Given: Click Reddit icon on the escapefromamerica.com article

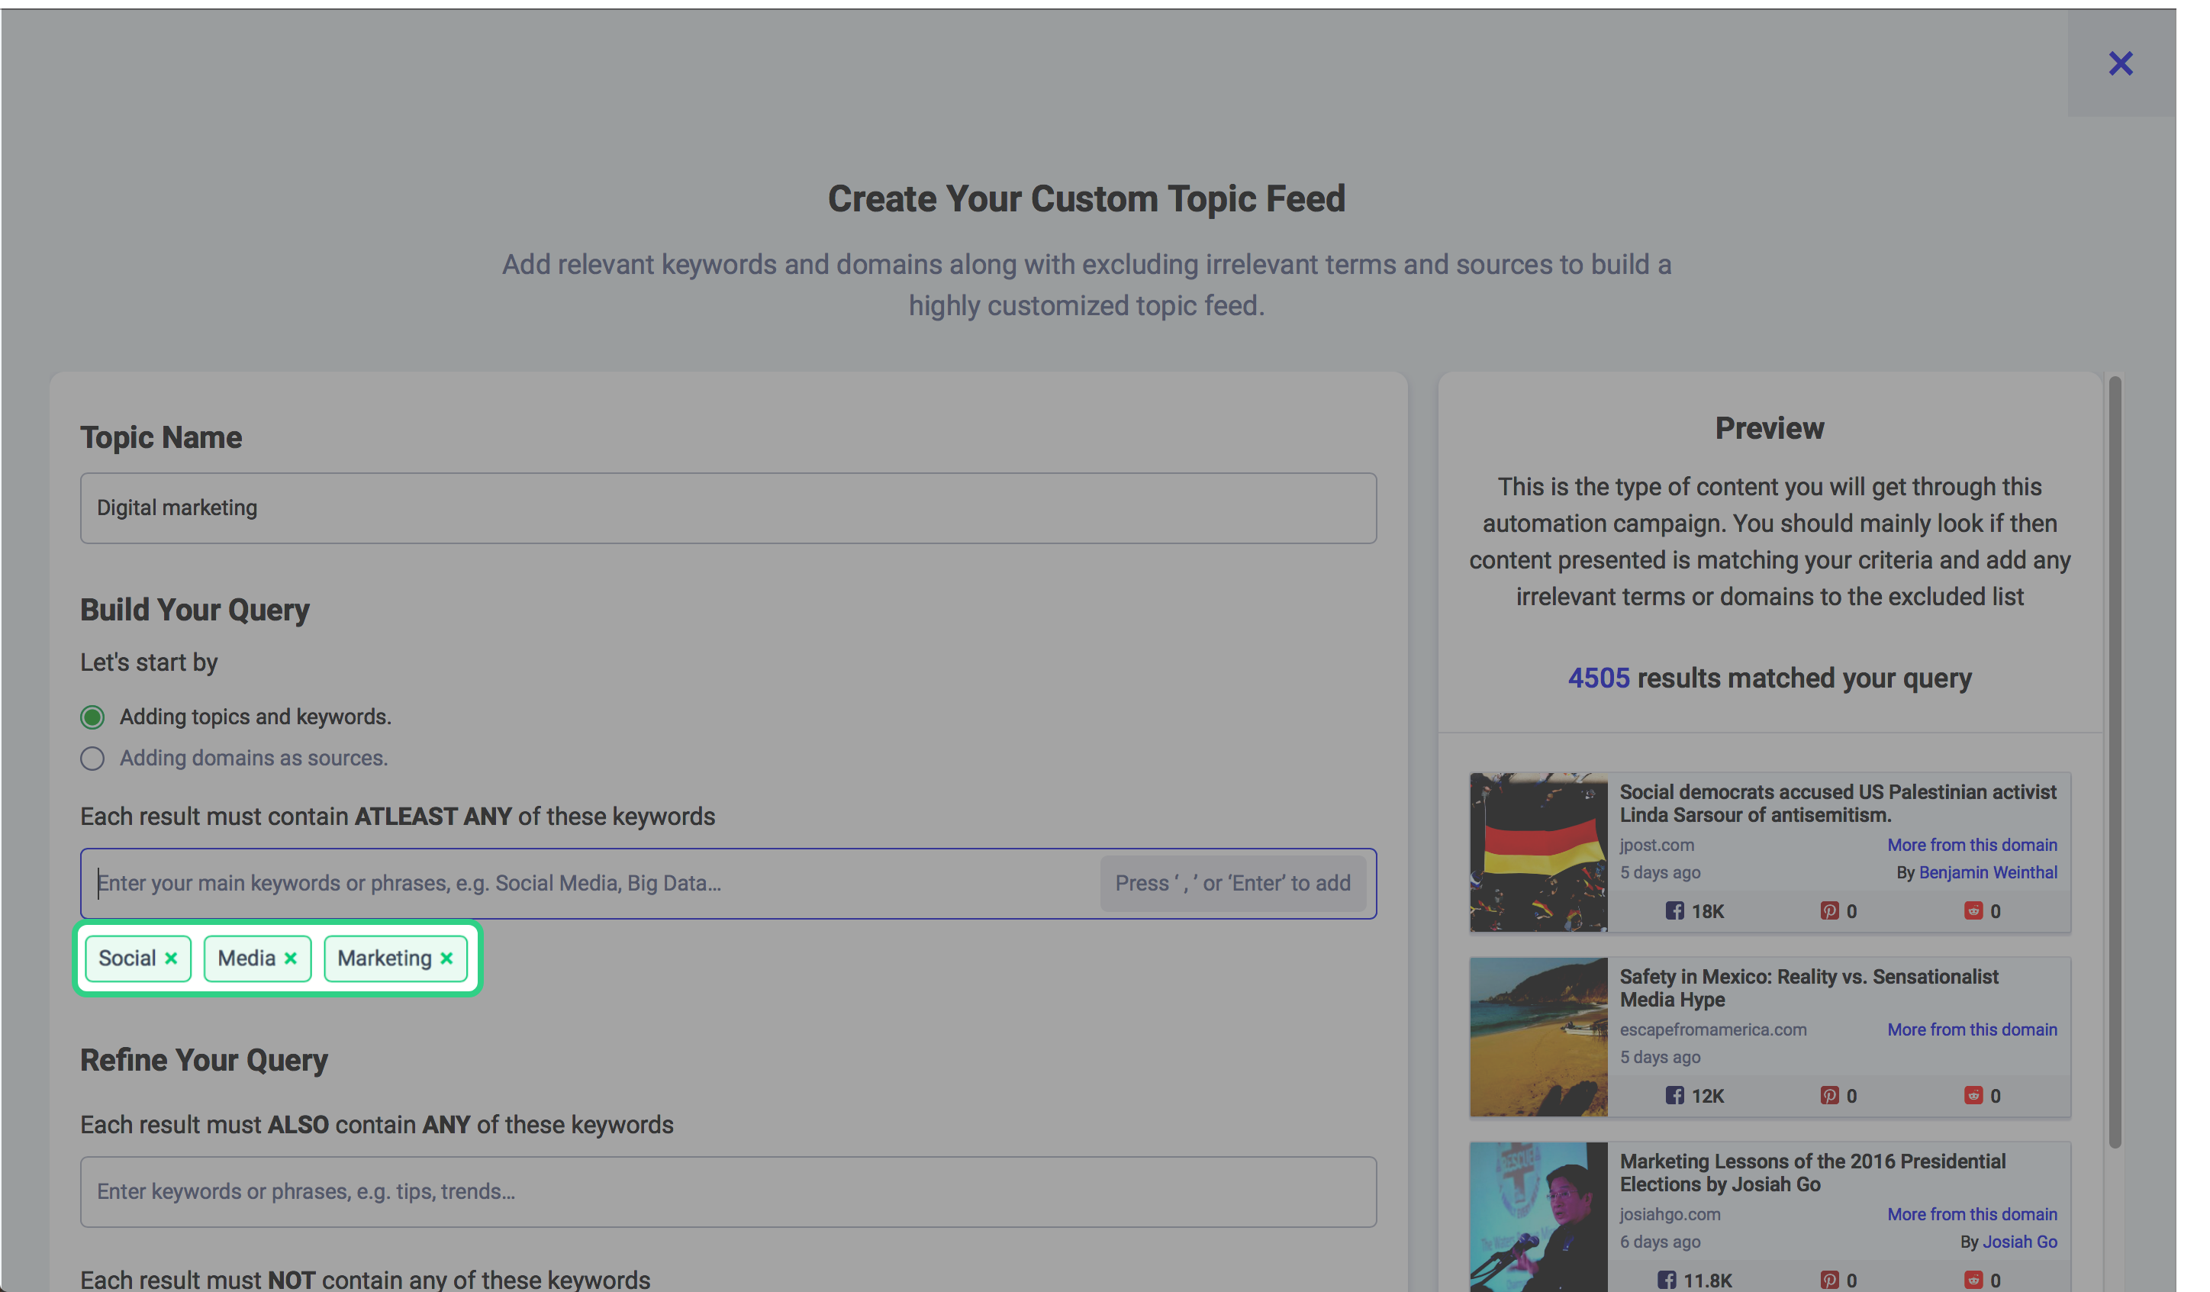Looking at the screenshot, I should 1973,1096.
